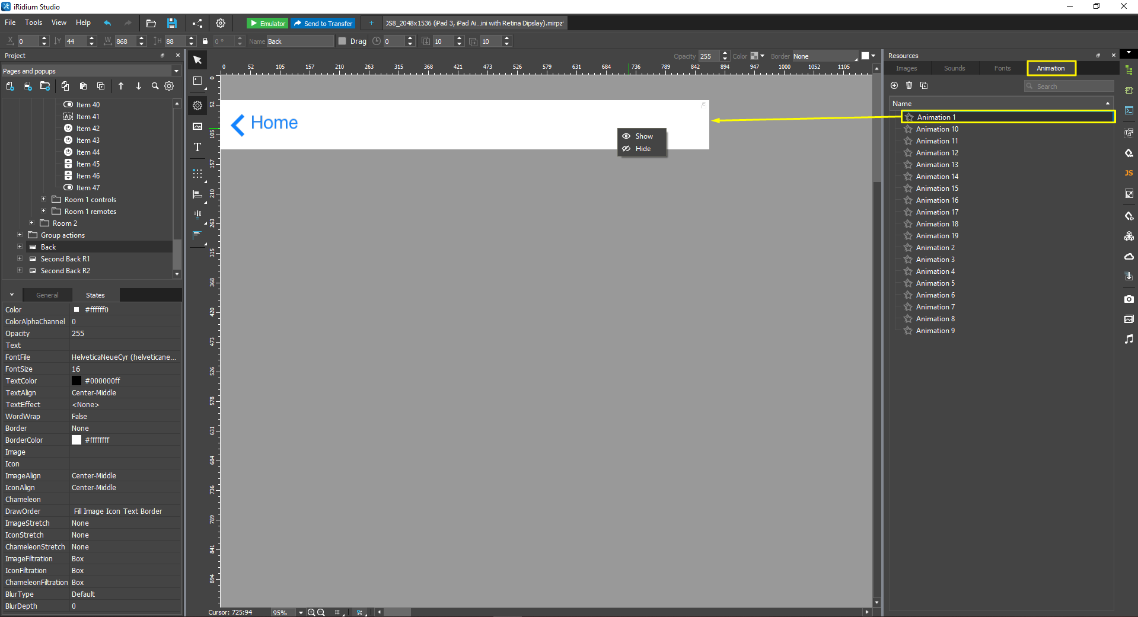Click the search magnifier in Project panel

click(x=154, y=86)
